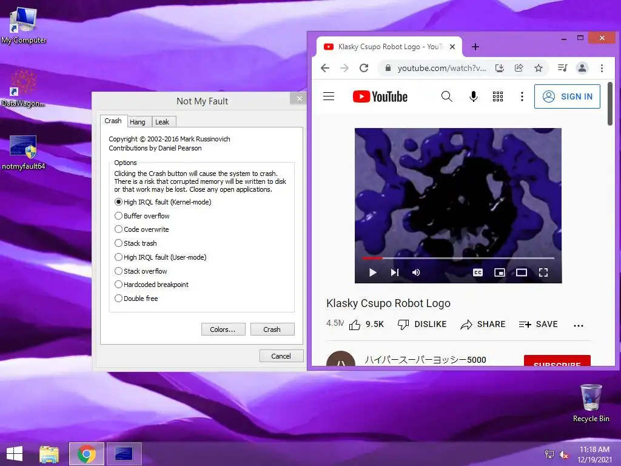Mute the video player volume
Viewport: 621px width, 466px height.
(416, 272)
